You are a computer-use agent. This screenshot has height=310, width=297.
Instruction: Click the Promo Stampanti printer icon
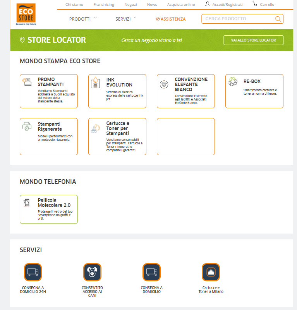pos(27,82)
